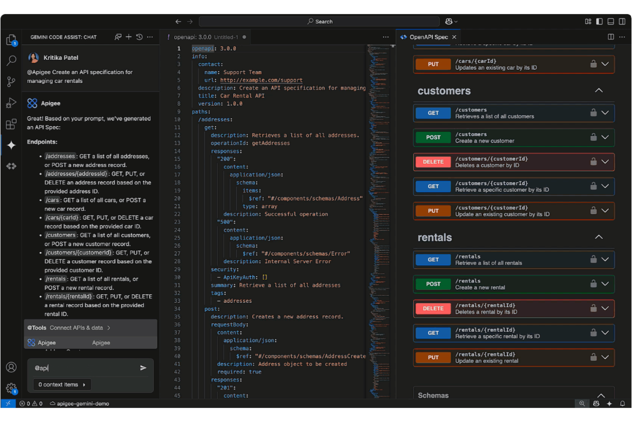Collapse the customers section
Image resolution: width=633 pixels, height=422 pixels.
click(x=599, y=90)
